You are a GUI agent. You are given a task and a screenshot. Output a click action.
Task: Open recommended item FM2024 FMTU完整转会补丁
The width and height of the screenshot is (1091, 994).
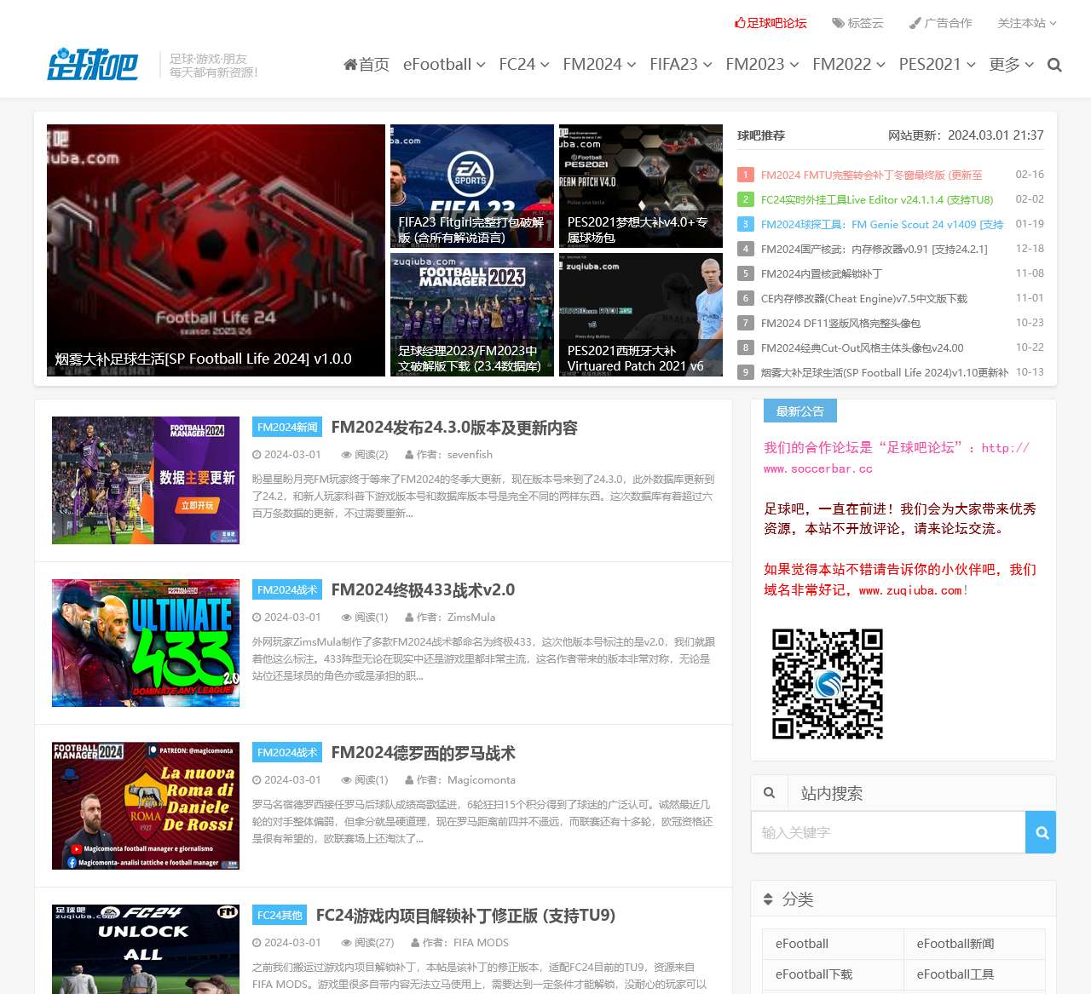pos(871,175)
